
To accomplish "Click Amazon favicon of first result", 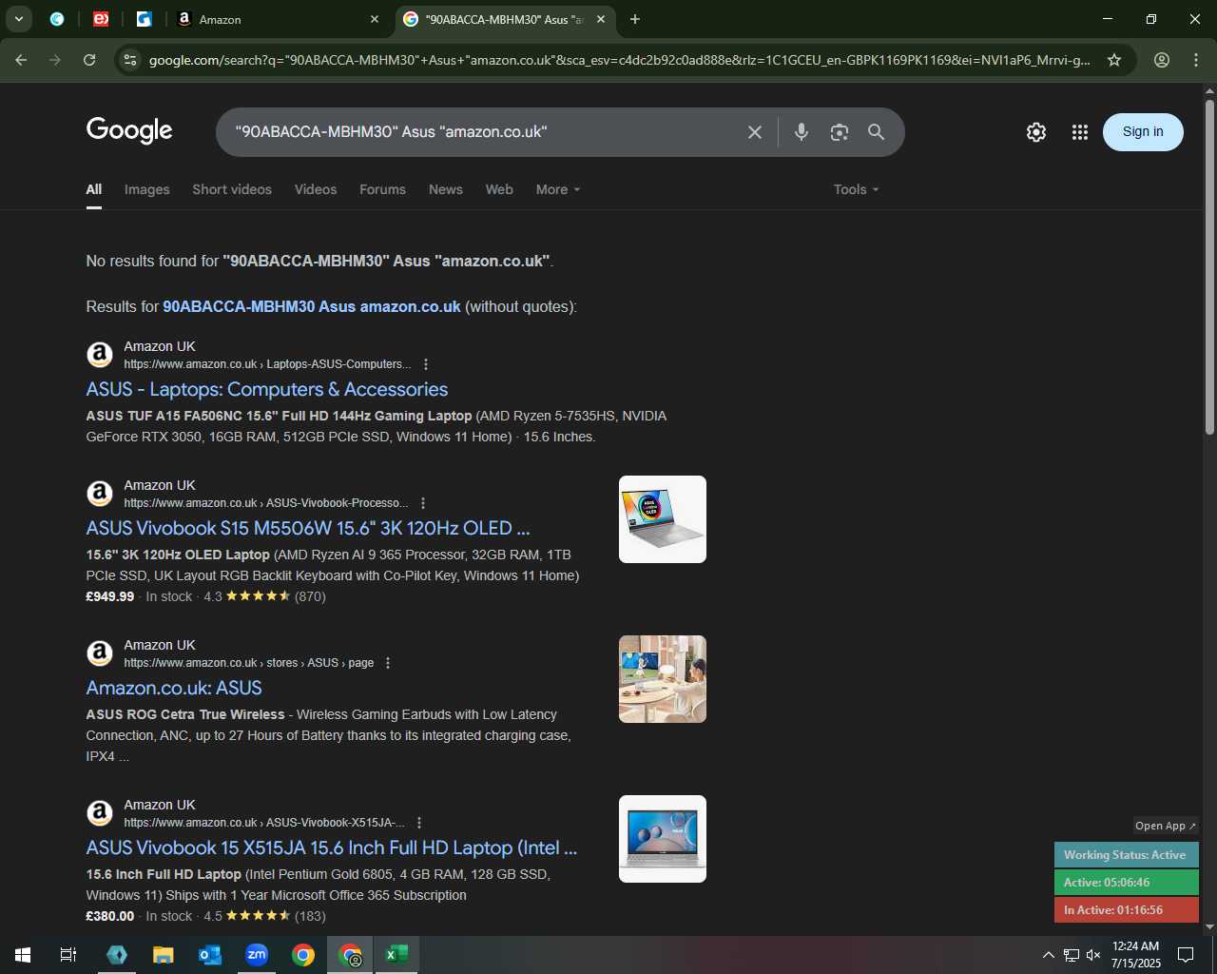I will click(100, 355).
